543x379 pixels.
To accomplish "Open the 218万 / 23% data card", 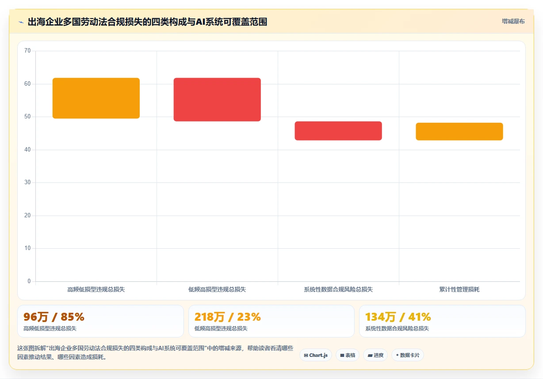I will click(x=271, y=321).
